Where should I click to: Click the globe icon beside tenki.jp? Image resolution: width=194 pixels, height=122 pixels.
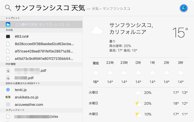[8, 90]
